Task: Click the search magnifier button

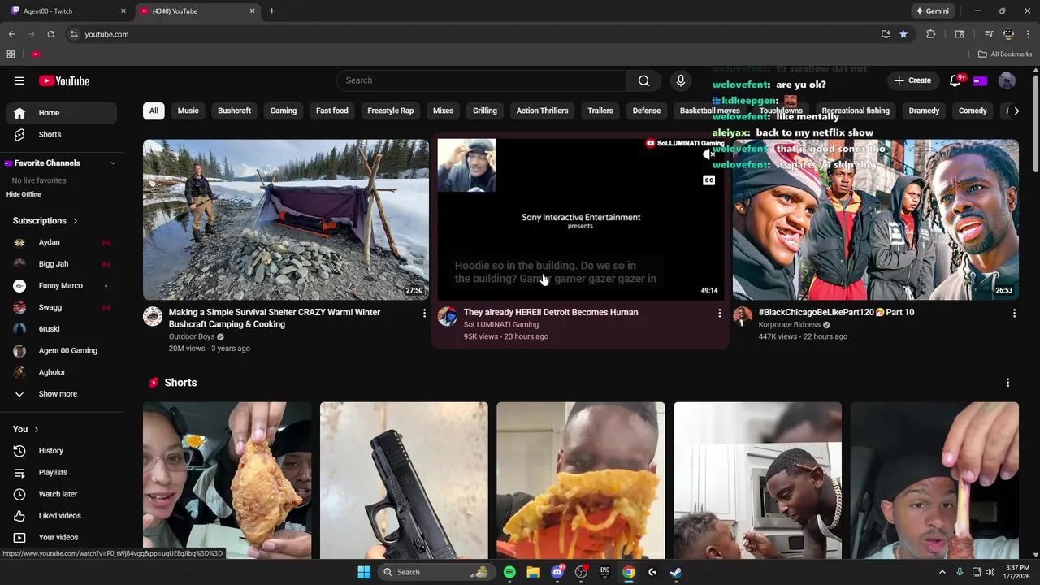Action: pyautogui.click(x=643, y=80)
